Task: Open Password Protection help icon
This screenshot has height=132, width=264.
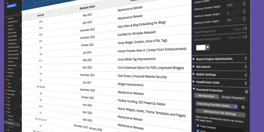Action: [x=246, y=92]
